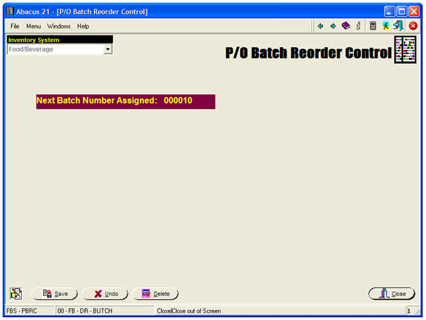Open the calculator toolbar icon
The width and height of the screenshot is (426, 320).
tap(373, 26)
